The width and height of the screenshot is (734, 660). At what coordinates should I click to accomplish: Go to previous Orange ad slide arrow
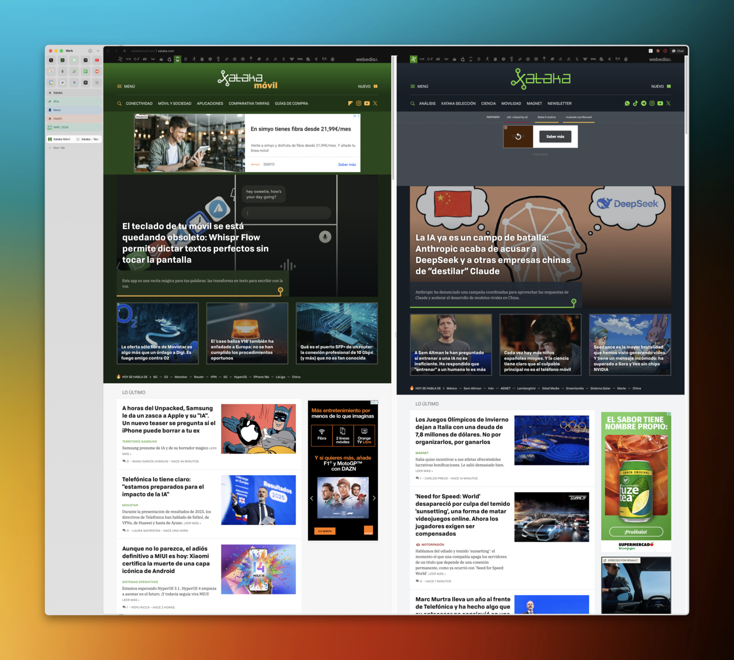point(312,498)
